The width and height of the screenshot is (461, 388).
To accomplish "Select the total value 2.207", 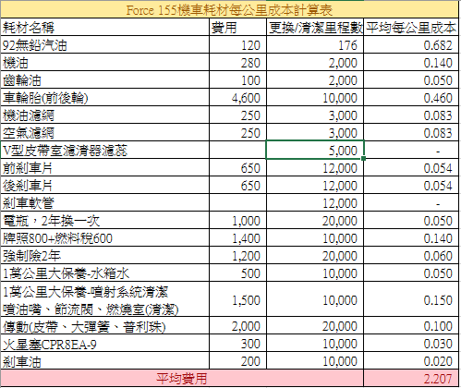I will point(411,378).
